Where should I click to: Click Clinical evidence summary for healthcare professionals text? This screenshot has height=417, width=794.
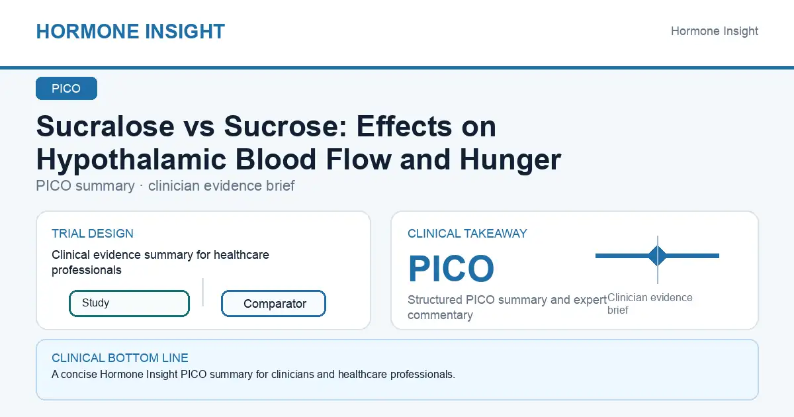160,262
